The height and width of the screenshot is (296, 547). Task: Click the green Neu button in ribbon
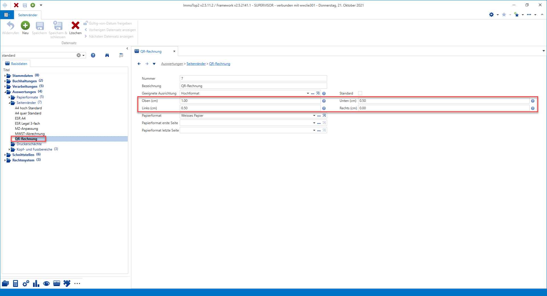[25, 28]
